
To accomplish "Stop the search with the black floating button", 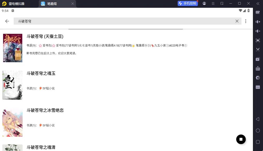I will coord(241,139).
